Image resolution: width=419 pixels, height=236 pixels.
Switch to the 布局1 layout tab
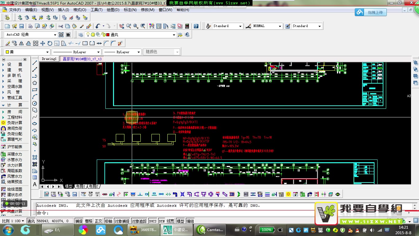[81, 187]
